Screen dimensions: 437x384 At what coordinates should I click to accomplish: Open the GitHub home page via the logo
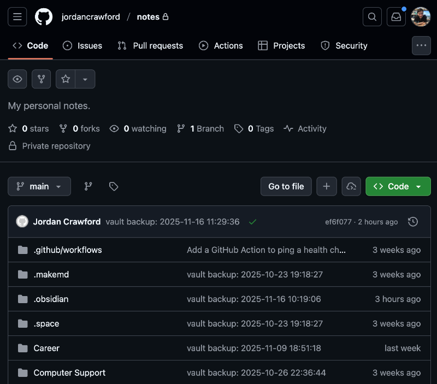tap(44, 16)
